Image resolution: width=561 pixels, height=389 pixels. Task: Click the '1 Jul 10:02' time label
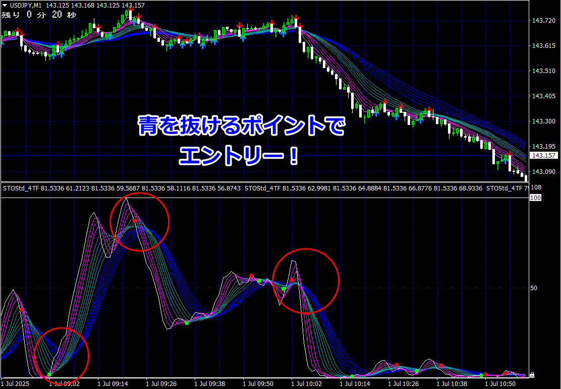(306, 384)
